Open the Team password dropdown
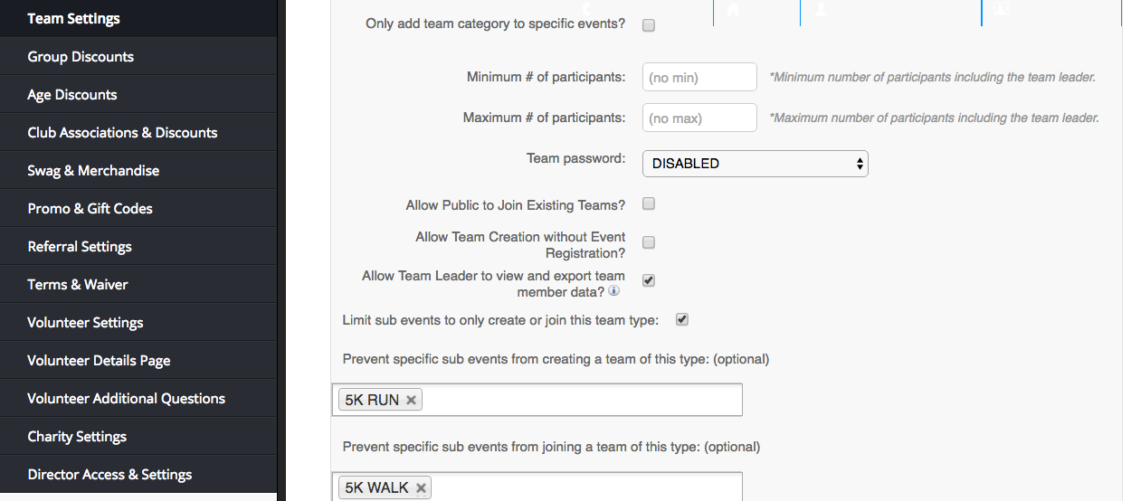Screen dimensions: 1131x501 click(x=755, y=164)
